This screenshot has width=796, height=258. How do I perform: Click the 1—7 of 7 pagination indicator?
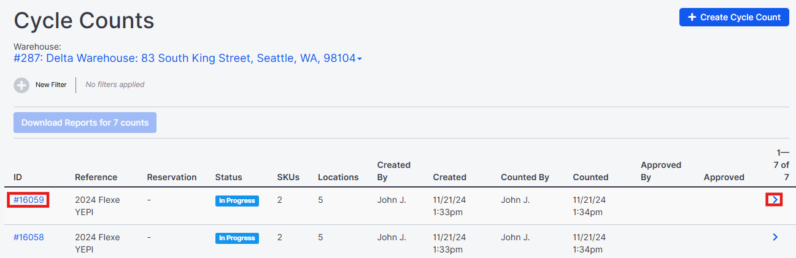click(782, 165)
